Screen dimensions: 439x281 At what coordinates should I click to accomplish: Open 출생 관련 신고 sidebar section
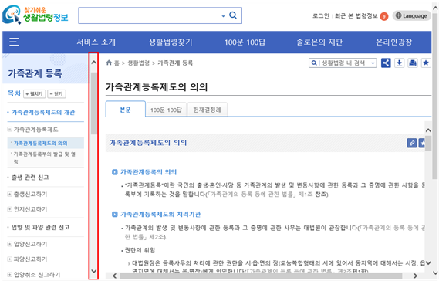click(30, 178)
